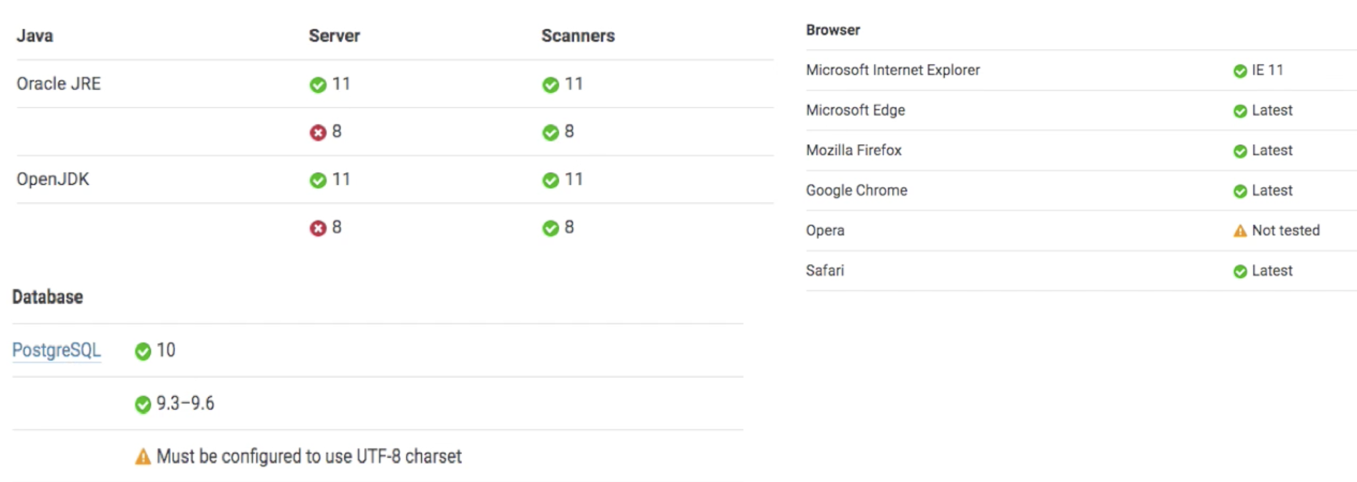Viewport: 1357px width, 482px height.
Task: Select the Server column header
Action: click(x=334, y=36)
